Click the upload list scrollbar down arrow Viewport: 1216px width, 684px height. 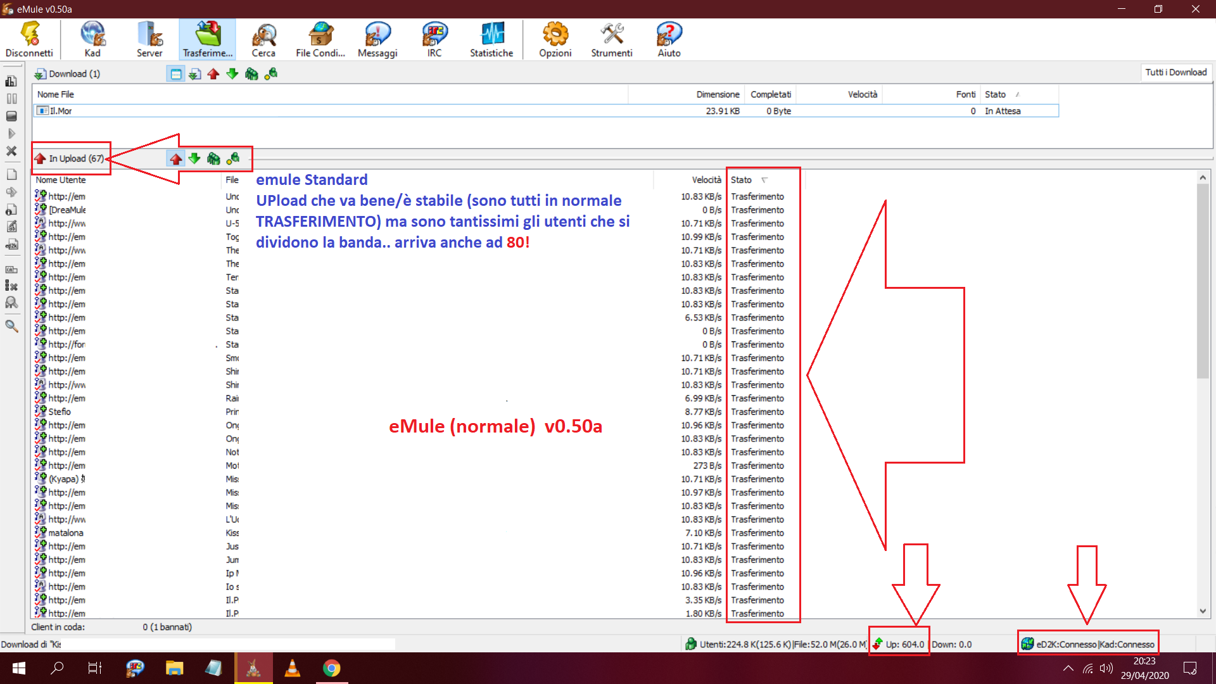(1203, 611)
